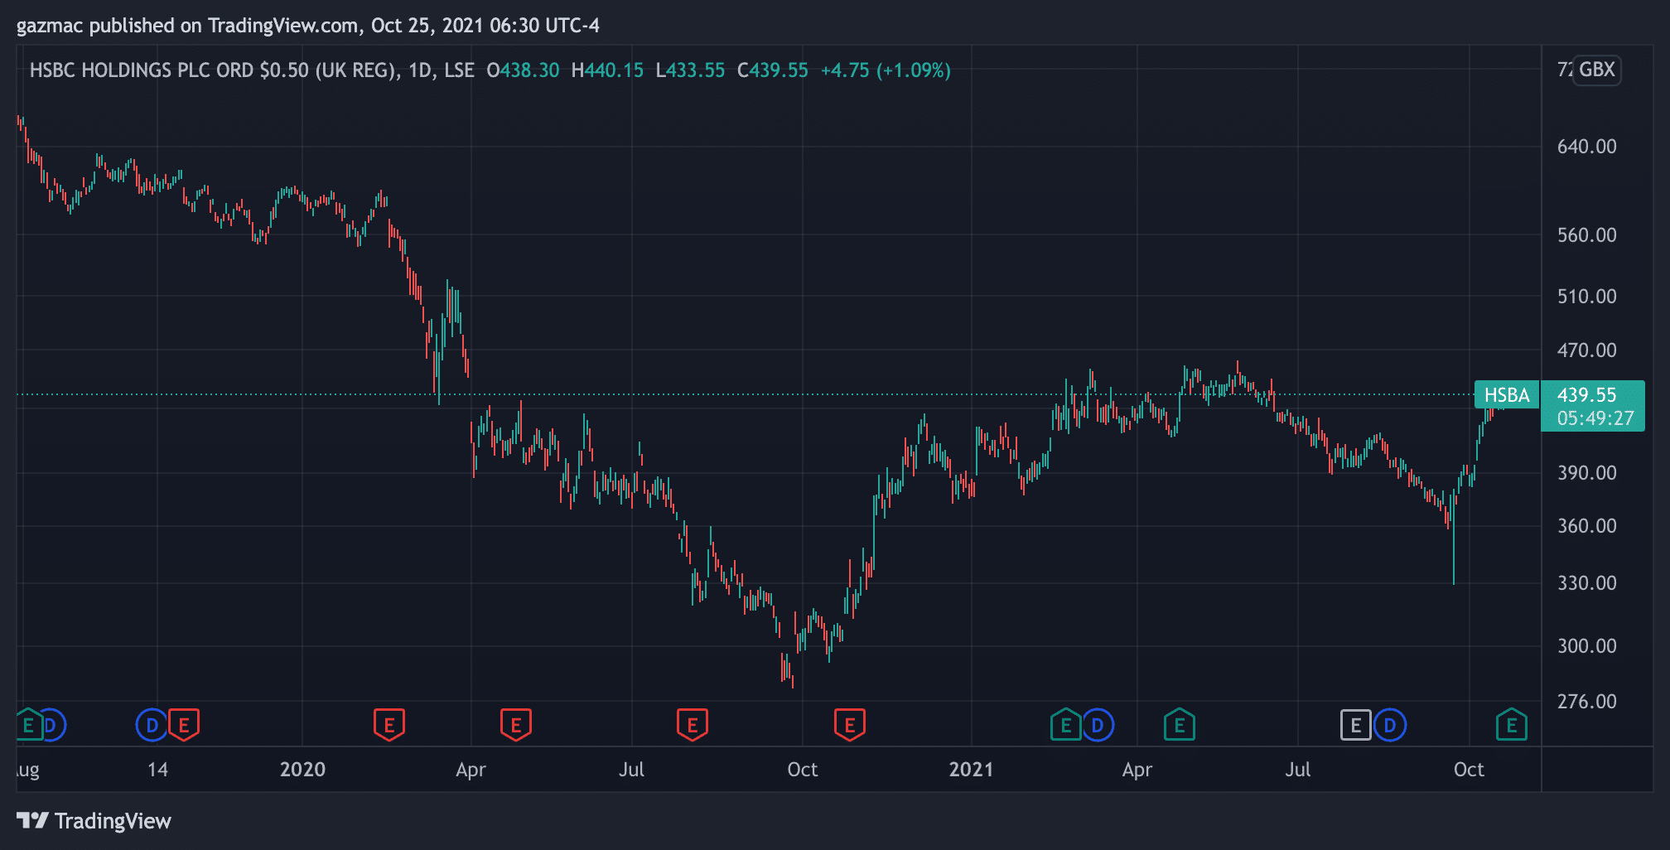Screen dimensions: 1670x850
Task: Click the high value H440.15
Action: pos(607,70)
